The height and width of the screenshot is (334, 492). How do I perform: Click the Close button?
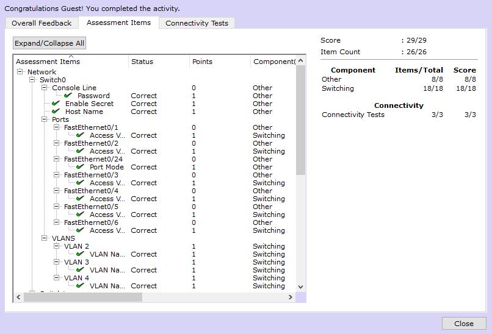click(x=463, y=324)
